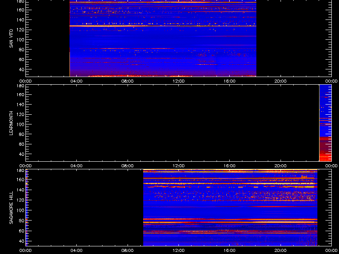Click 12:00 time label below San Vito panel
The image size is (339, 254).
coord(178,81)
